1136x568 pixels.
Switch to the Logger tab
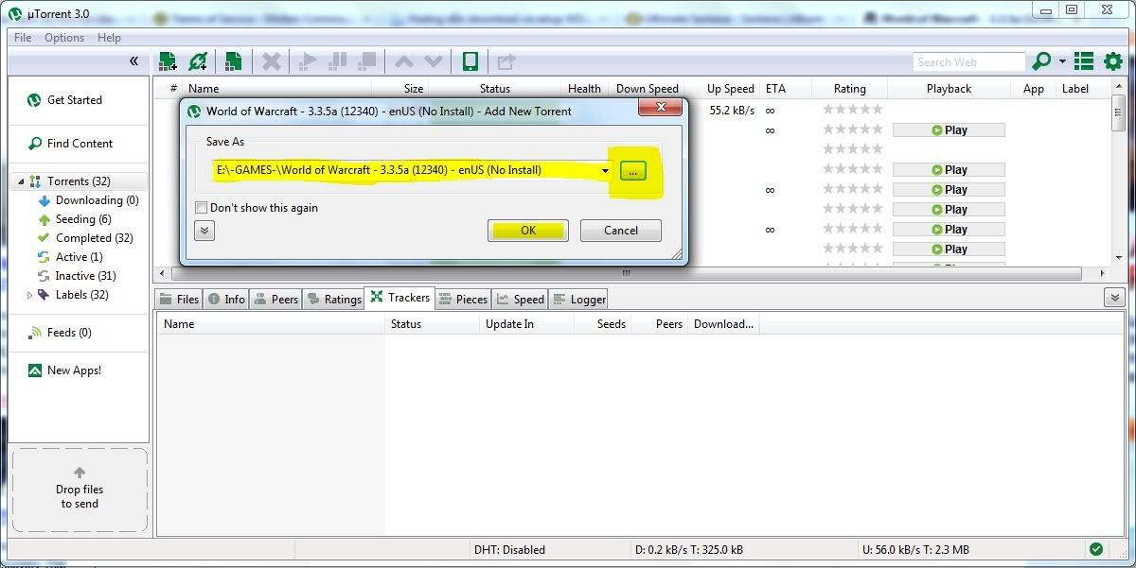point(578,300)
